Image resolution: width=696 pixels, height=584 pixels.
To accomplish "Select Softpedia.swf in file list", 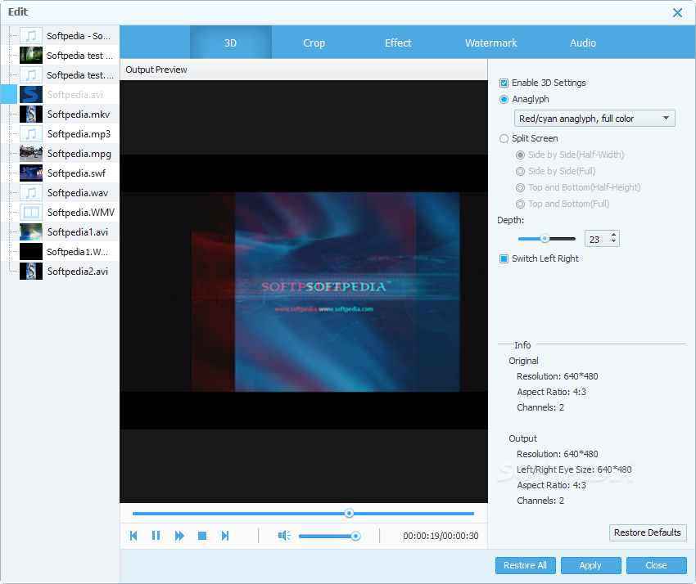I will [76, 173].
